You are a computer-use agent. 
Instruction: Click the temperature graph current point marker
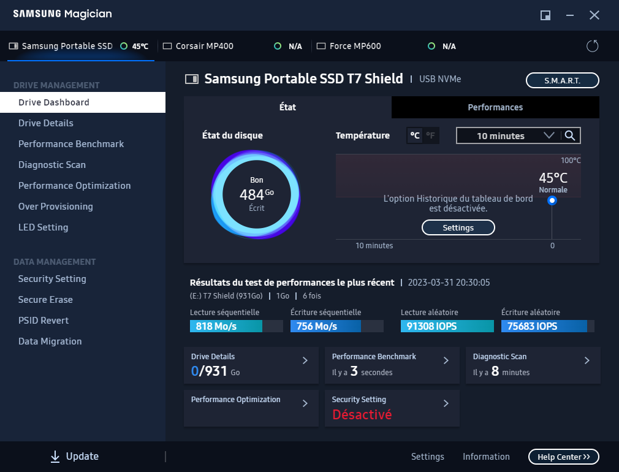coord(552,200)
